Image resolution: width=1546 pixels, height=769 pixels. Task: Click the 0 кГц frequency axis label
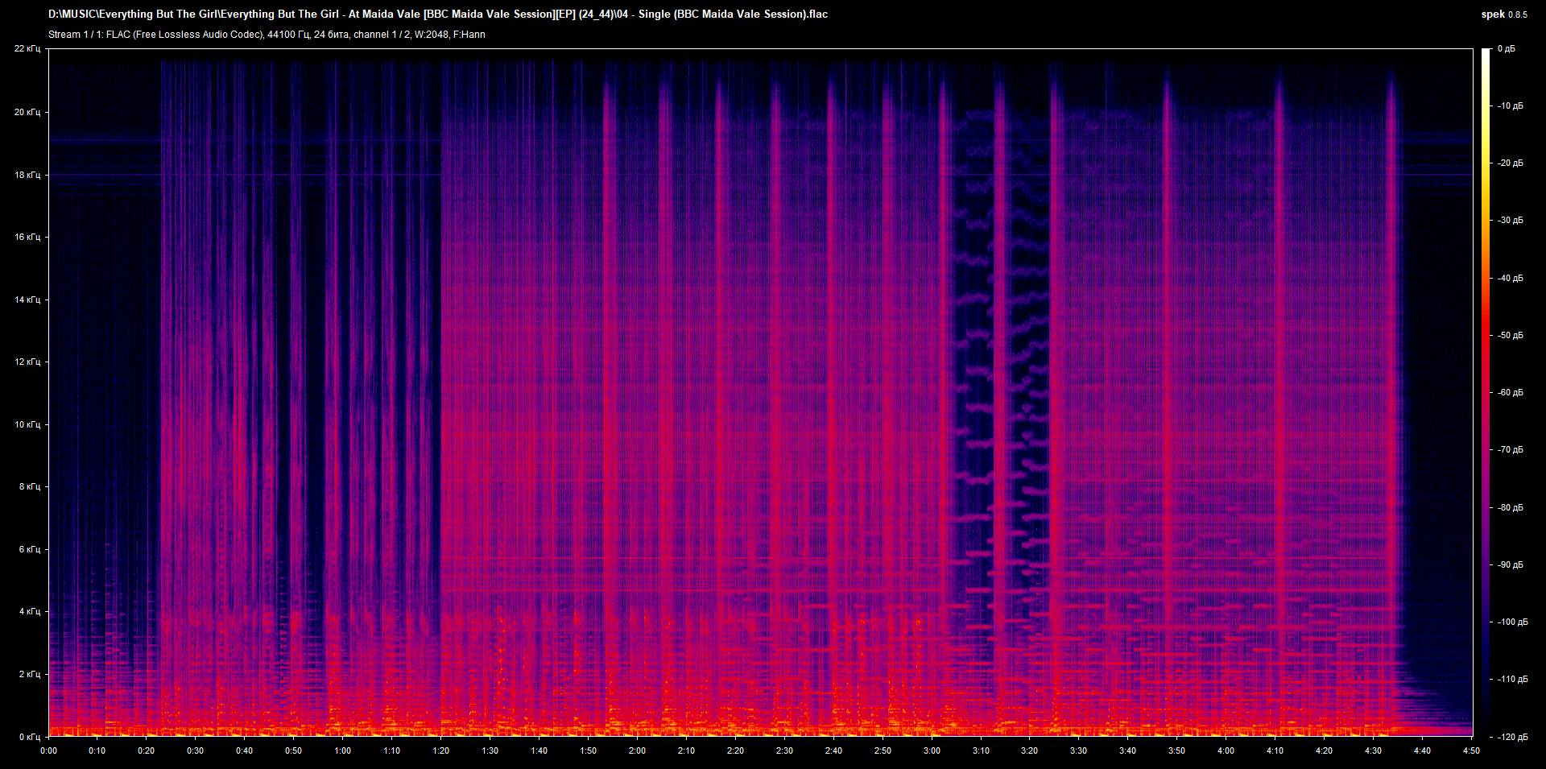click(x=29, y=737)
